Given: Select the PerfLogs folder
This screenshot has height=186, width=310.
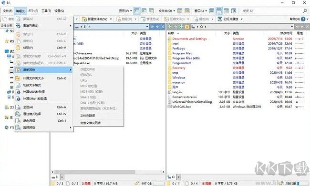Looking at the screenshot, I should 178,49.
